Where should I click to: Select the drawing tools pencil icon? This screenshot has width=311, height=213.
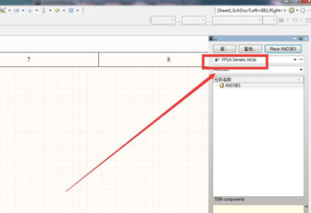[3, 10]
